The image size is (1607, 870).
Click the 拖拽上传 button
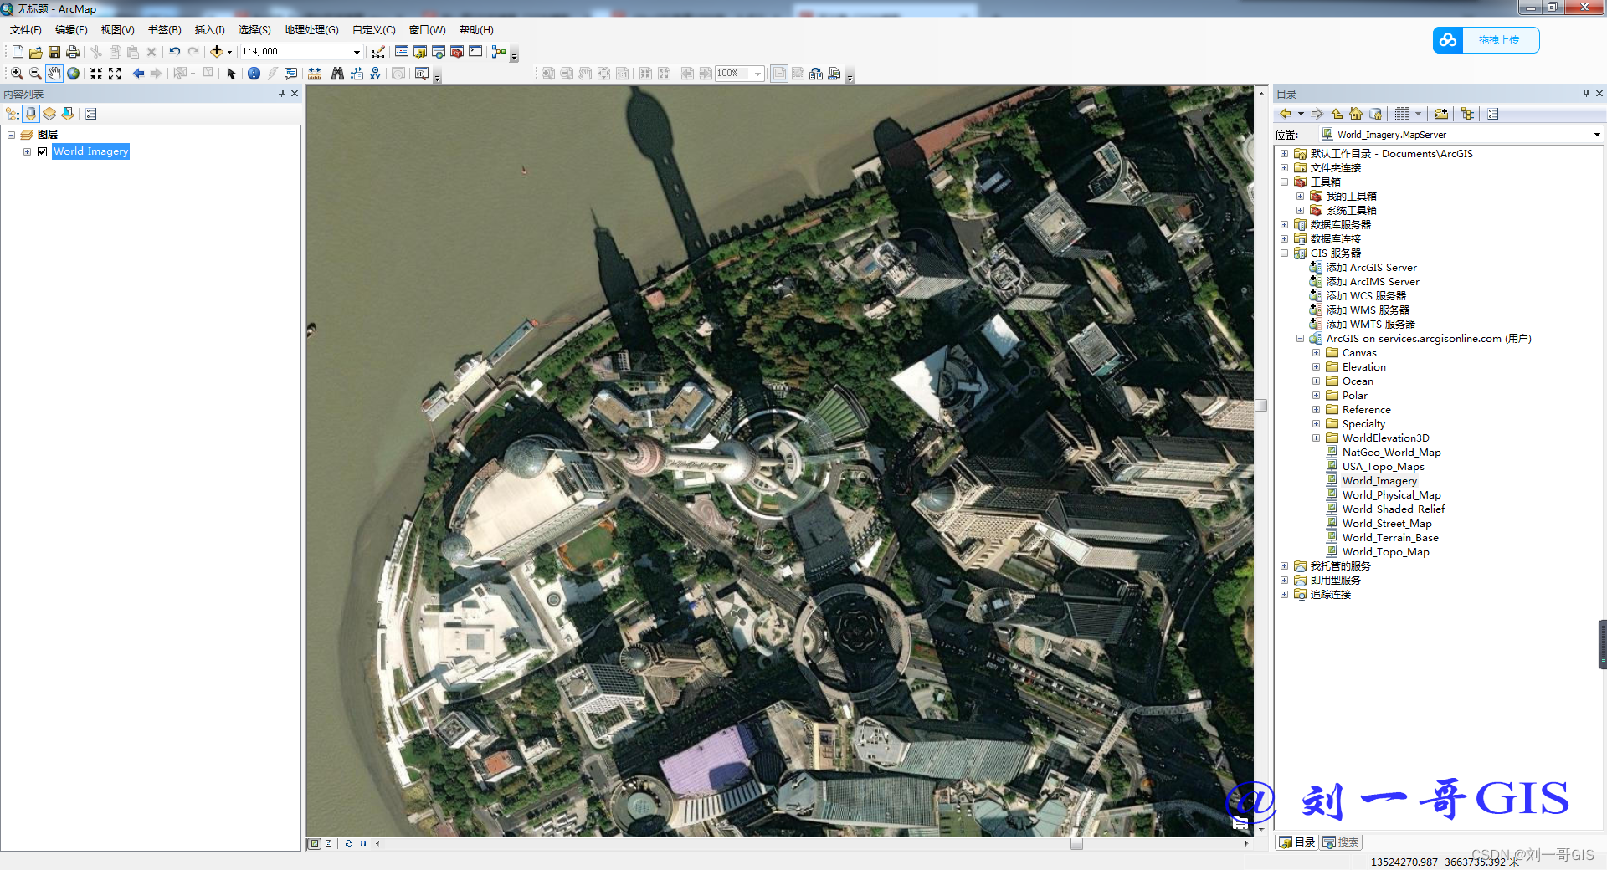click(x=1486, y=40)
